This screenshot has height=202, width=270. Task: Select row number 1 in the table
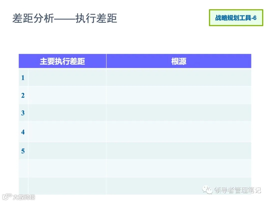click(x=23, y=78)
